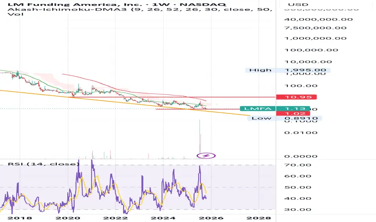The height and width of the screenshot is (222, 376).
Task: Select the High 1,995.00 label
Action: 288,70
